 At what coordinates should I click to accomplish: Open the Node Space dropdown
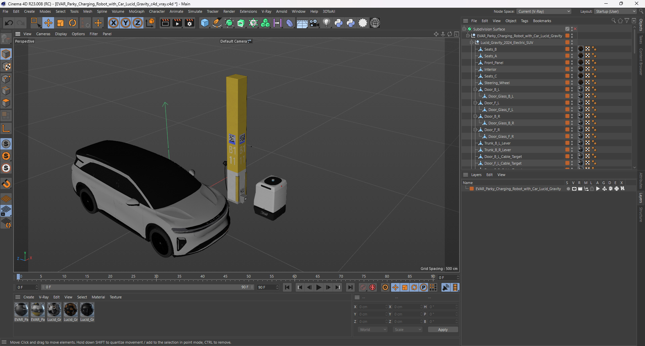544,11
